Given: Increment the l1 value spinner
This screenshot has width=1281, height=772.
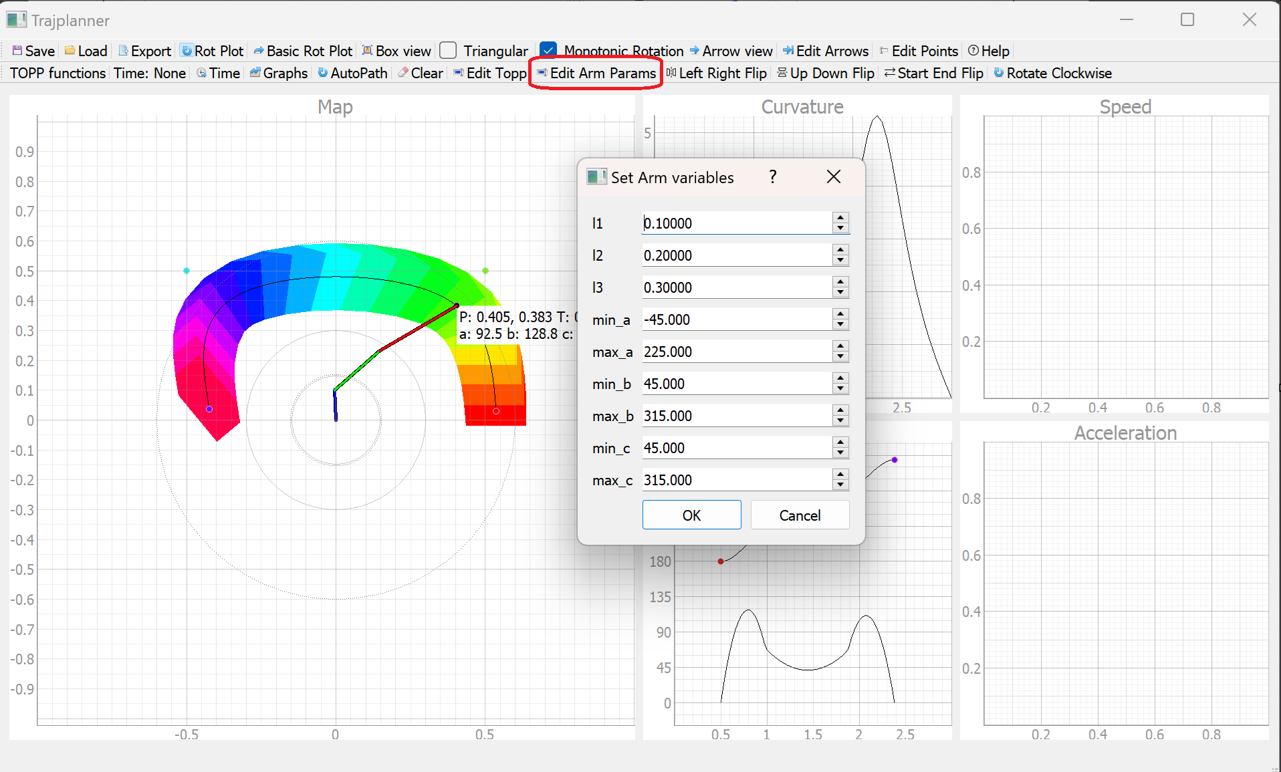Looking at the screenshot, I should (x=840, y=219).
